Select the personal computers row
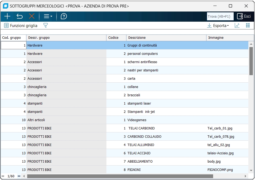255x180 pixels. pyautogui.click(x=124, y=54)
